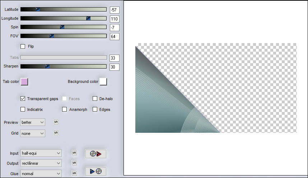308x178 pixels.
Task: Open the Output projection dropdown rectilinear
Action: coord(41,163)
